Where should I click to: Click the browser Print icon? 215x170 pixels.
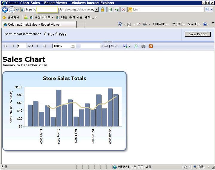[145, 24]
